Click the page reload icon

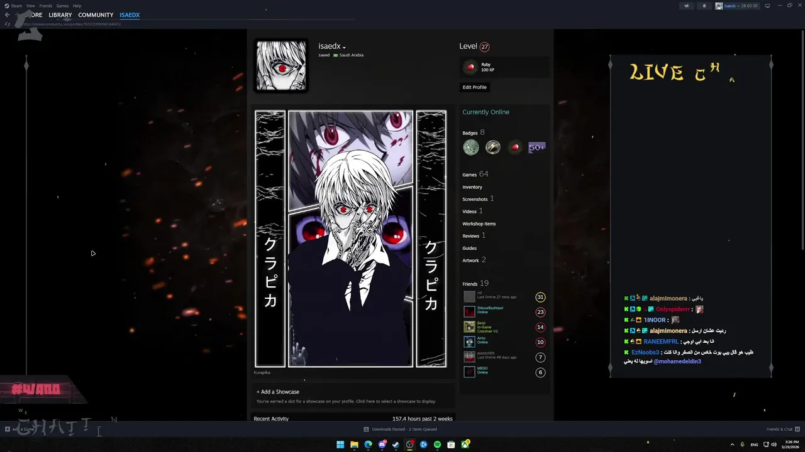pos(8,24)
